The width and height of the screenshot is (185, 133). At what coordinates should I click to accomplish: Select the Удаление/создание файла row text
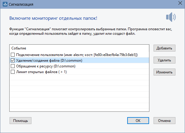(x=49, y=61)
